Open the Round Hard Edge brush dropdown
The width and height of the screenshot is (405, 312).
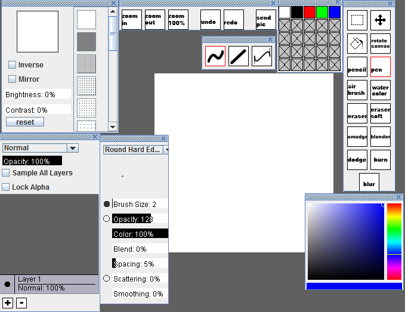click(136, 150)
